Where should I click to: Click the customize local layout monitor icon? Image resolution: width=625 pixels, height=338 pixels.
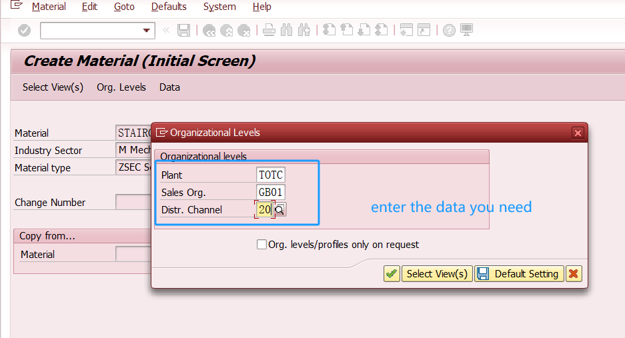coord(466,30)
